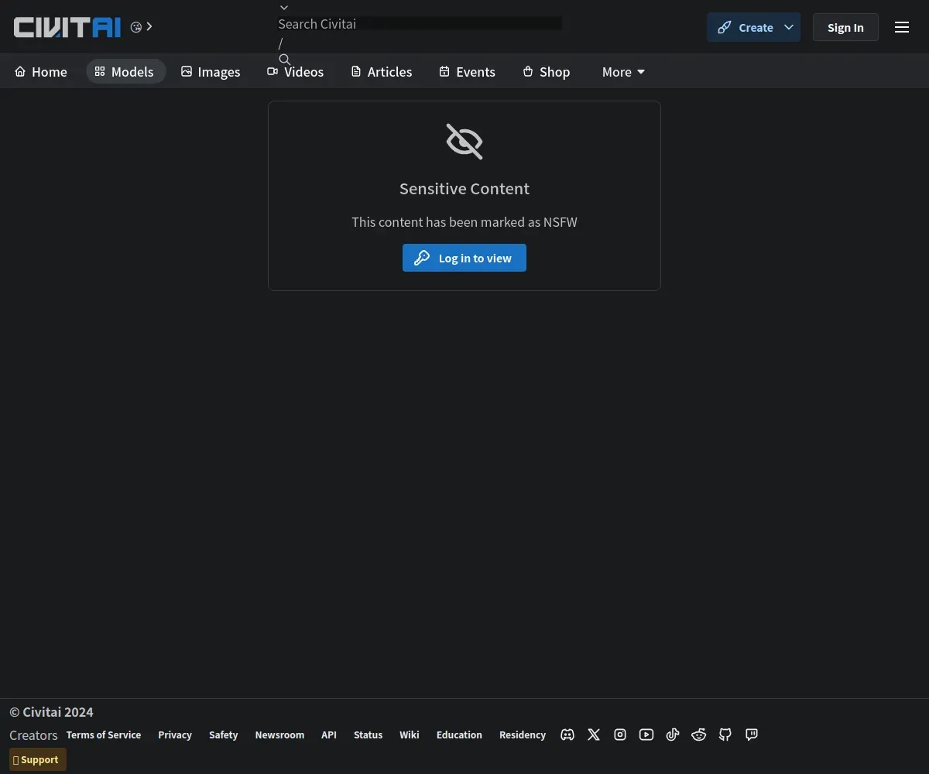The height and width of the screenshot is (774, 929).
Task: Open the Residency footer link
Action: (523, 735)
